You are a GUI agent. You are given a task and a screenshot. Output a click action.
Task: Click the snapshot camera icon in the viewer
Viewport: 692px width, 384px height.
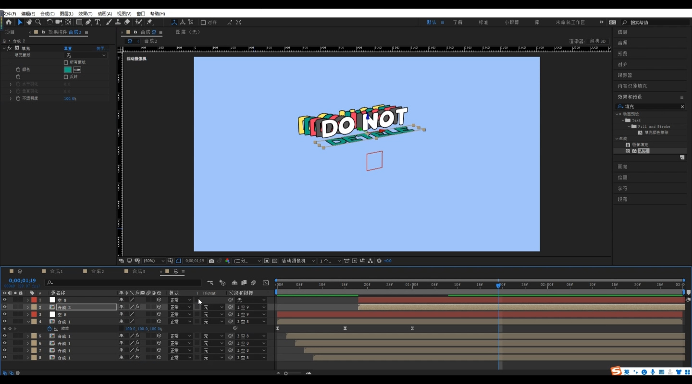(x=211, y=261)
